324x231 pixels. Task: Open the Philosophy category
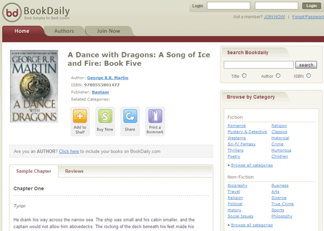(x=282, y=216)
